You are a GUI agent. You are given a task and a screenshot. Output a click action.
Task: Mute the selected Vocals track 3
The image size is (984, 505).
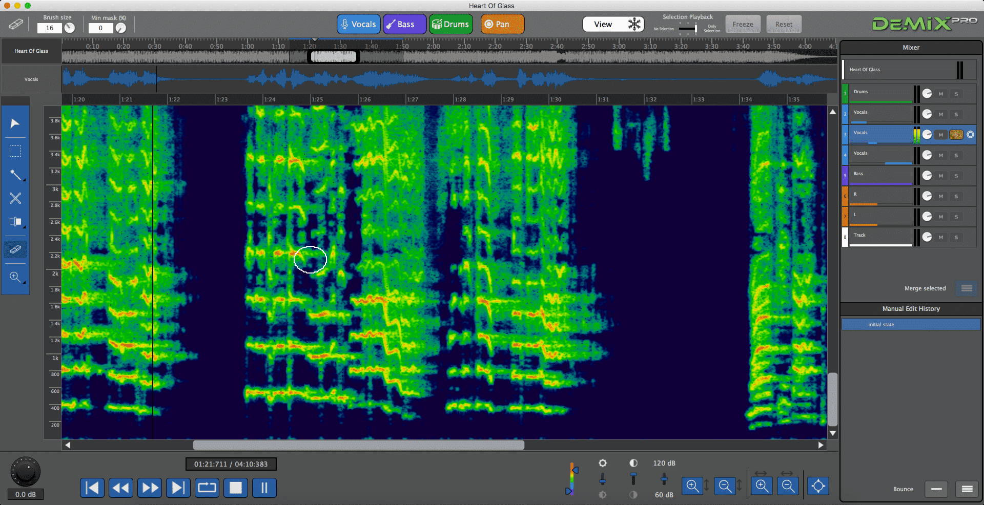(x=940, y=135)
